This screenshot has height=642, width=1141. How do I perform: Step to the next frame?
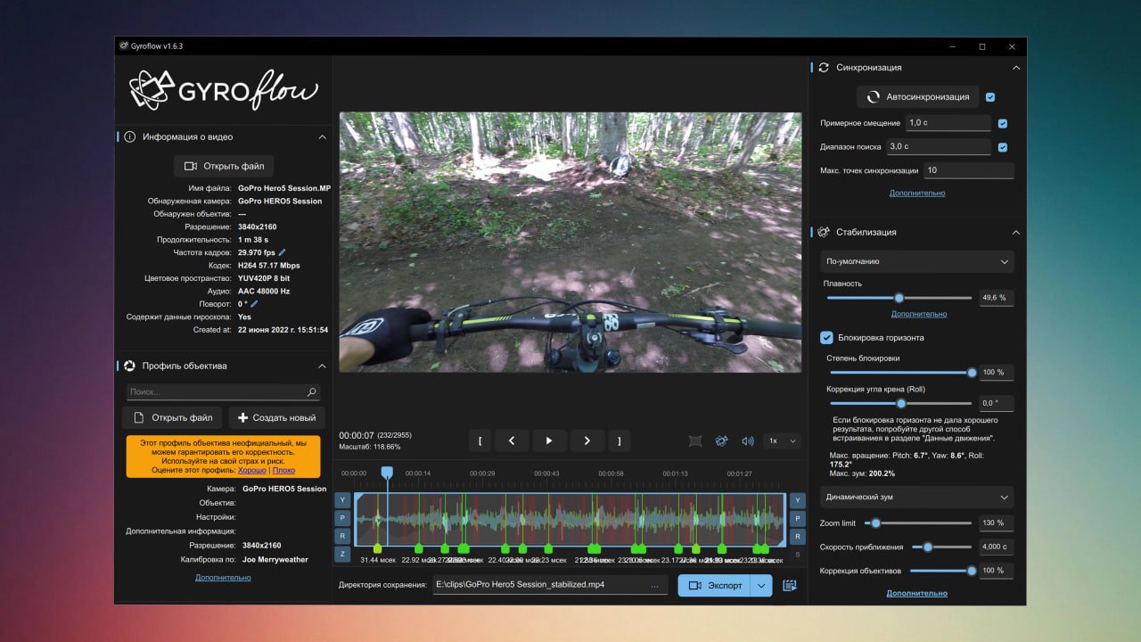[587, 440]
